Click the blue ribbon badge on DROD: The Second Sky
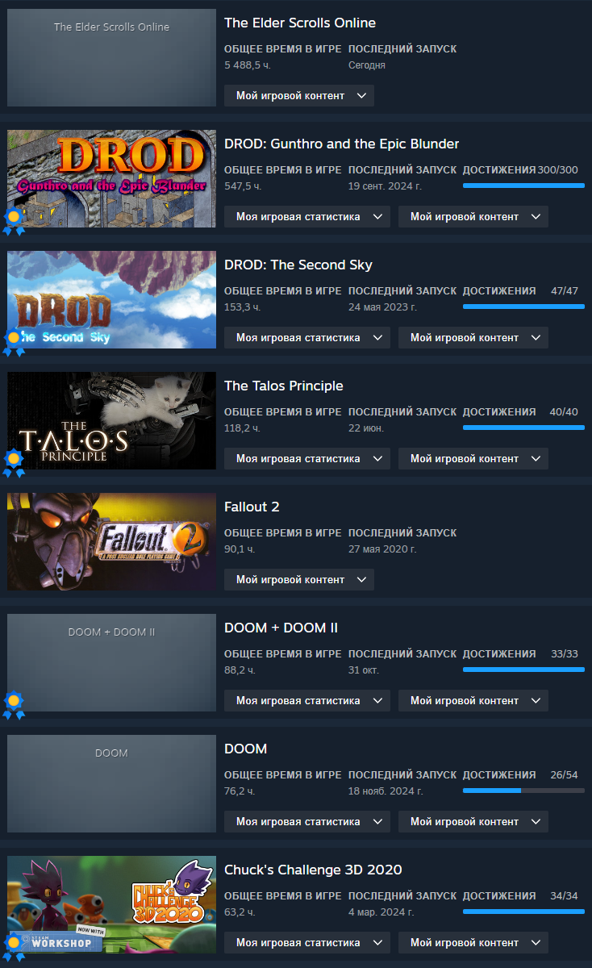 coord(14,342)
